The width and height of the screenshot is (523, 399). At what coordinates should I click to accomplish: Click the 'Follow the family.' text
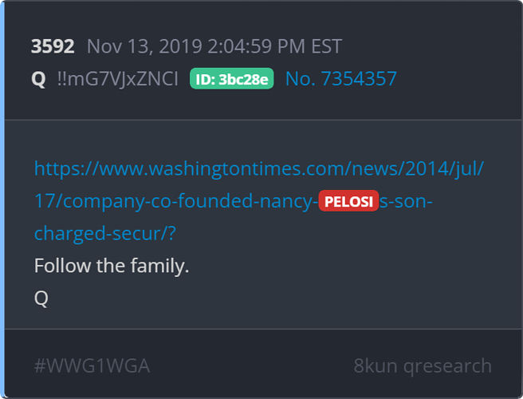coord(112,266)
